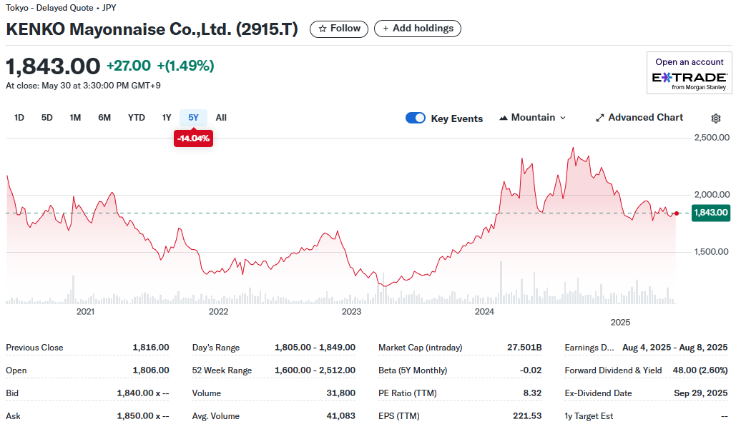Click the large 1,843.00 price quote

tap(53, 66)
